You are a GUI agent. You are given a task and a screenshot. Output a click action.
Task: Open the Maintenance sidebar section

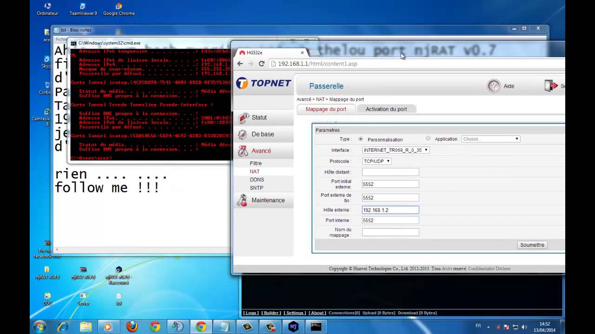tap(264, 200)
